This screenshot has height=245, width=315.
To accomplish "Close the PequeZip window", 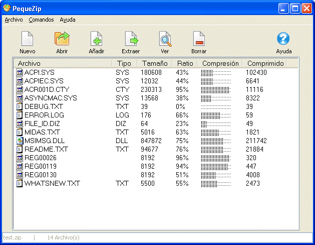I will point(307,9).
